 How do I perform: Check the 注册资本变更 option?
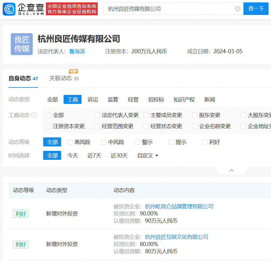(x=49, y=126)
